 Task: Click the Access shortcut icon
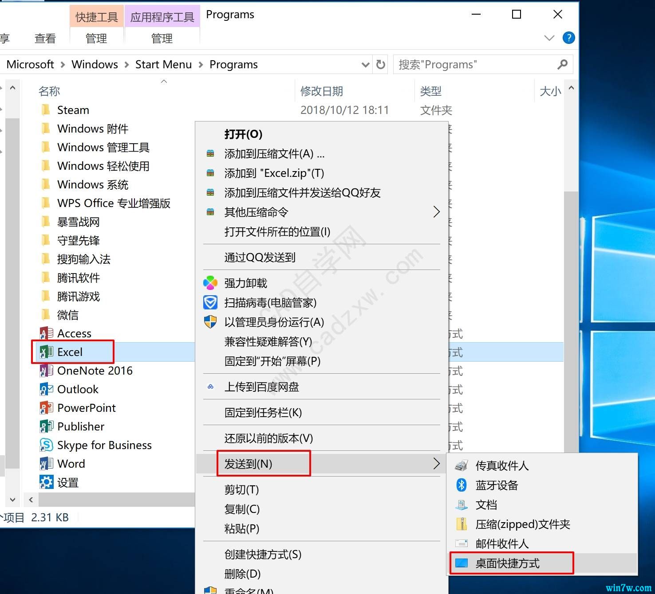pos(46,333)
